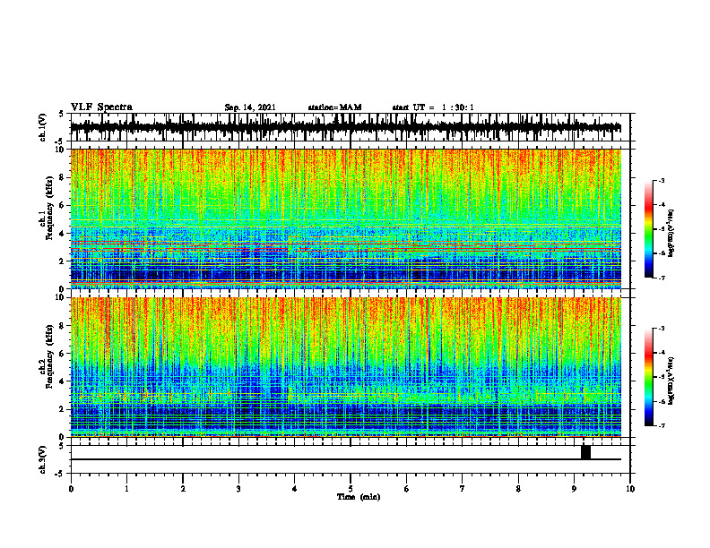Click the "-3" label on ch.2 colorbar
This screenshot has width=710, height=548.
[662, 329]
